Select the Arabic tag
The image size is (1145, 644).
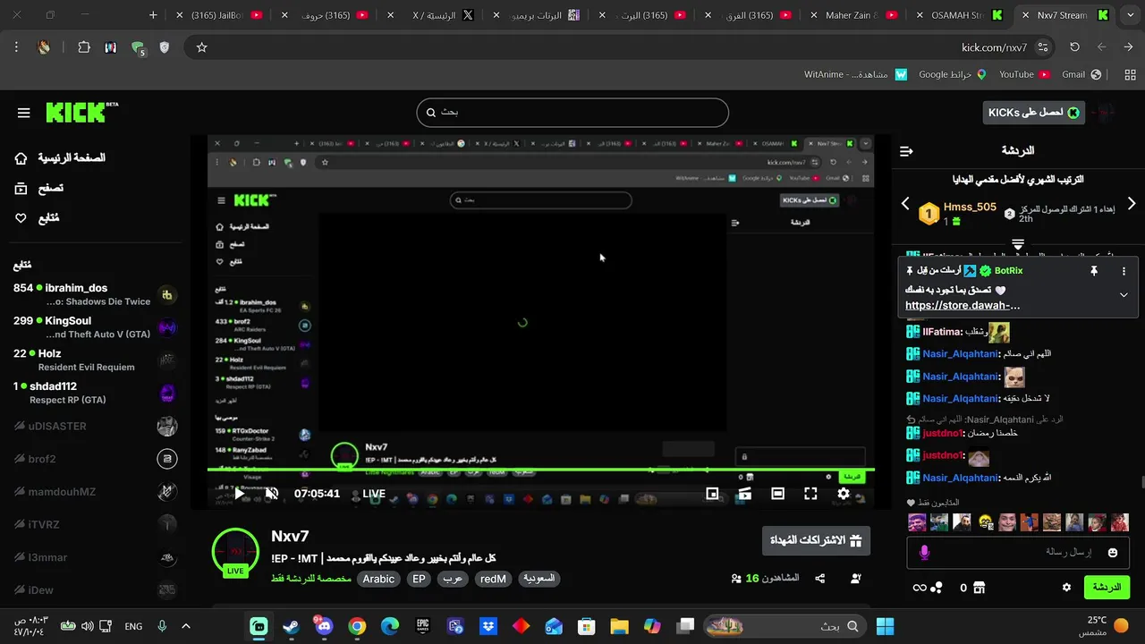click(378, 579)
